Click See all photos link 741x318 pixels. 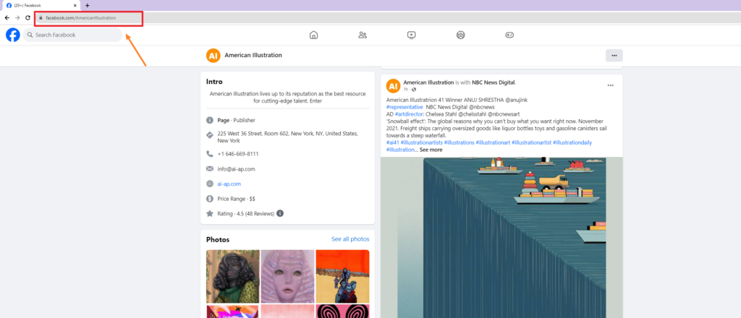tap(350, 239)
